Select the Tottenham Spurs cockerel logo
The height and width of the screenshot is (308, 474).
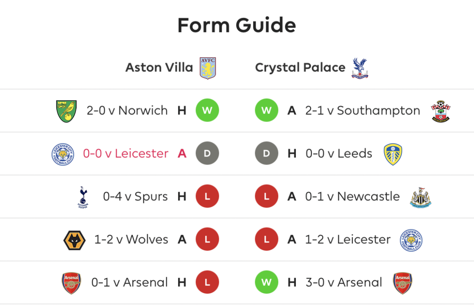point(83,197)
